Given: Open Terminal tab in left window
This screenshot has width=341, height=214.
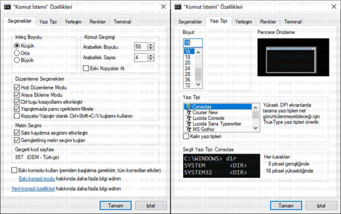Looking at the screenshot, I should pyautogui.click(x=122, y=22).
